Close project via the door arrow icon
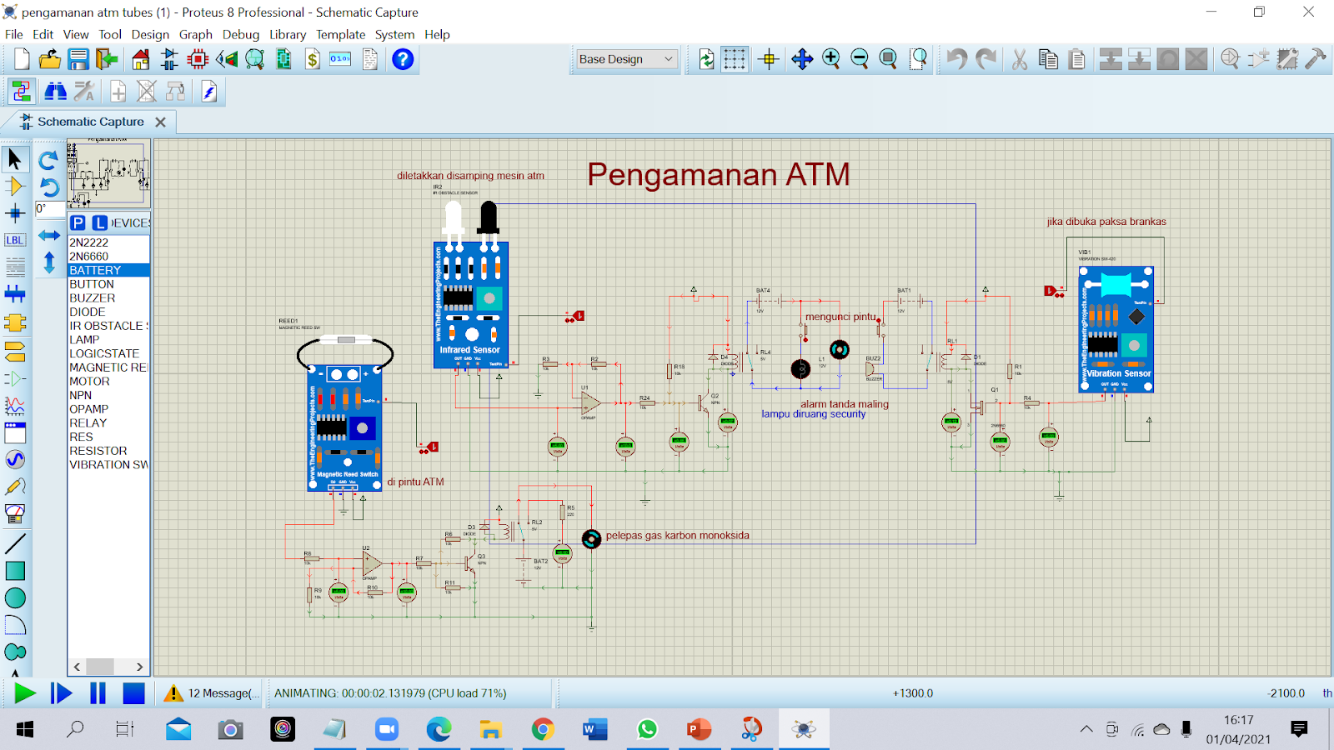Image resolution: width=1334 pixels, height=750 pixels. [x=107, y=59]
